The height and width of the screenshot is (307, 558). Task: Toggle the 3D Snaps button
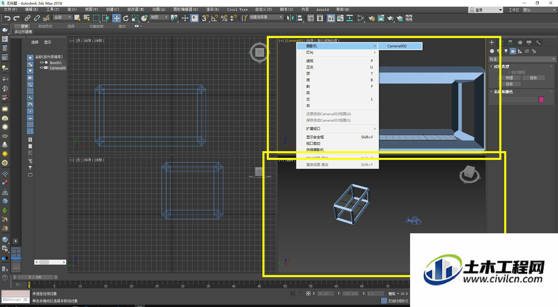205,18
